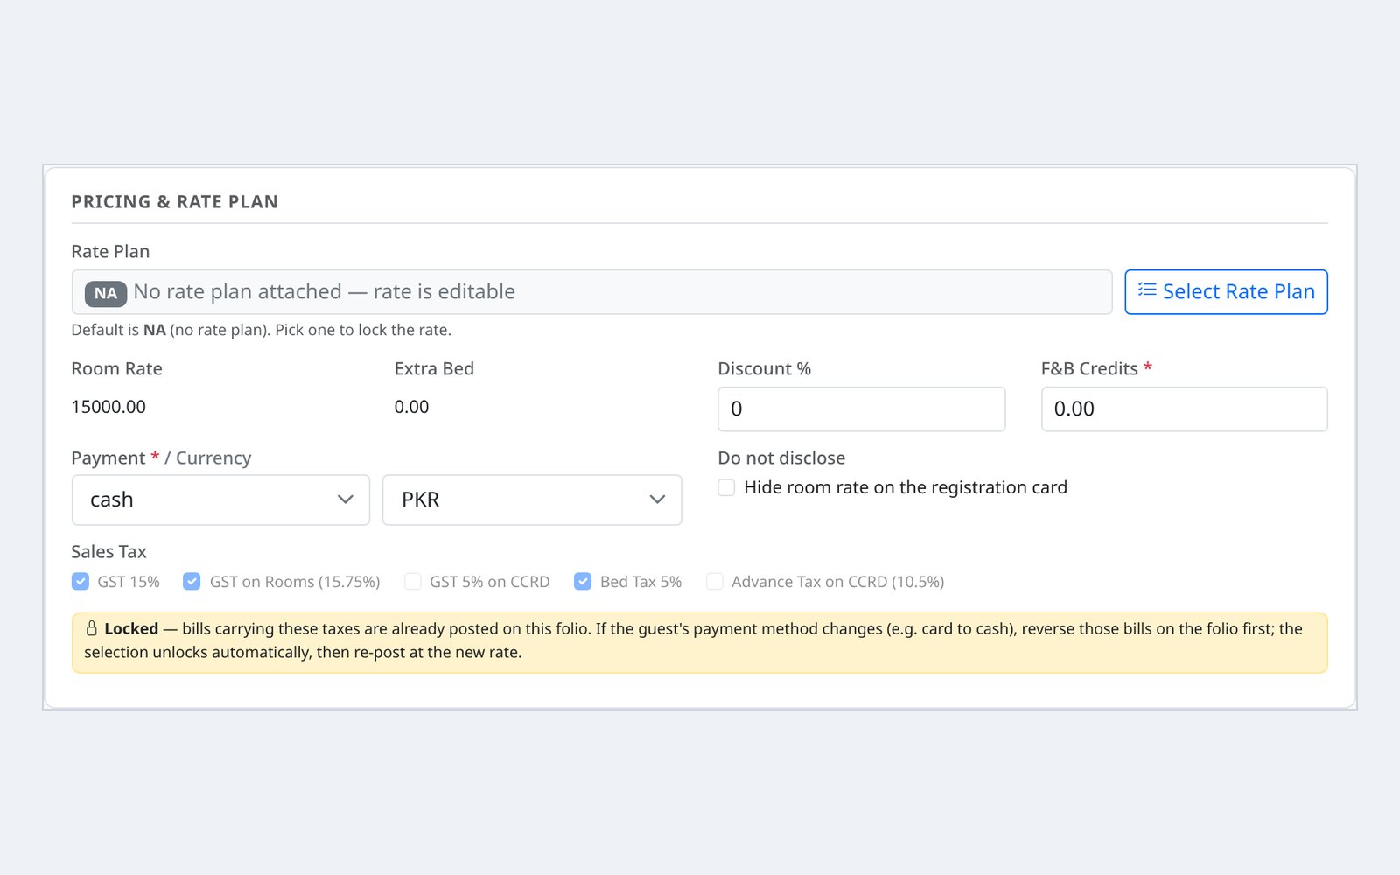This screenshot has height=875, width=1400.
Task: Toggle the GST on Rooms (15.75%) checkbox
Action: pos(192,582)
